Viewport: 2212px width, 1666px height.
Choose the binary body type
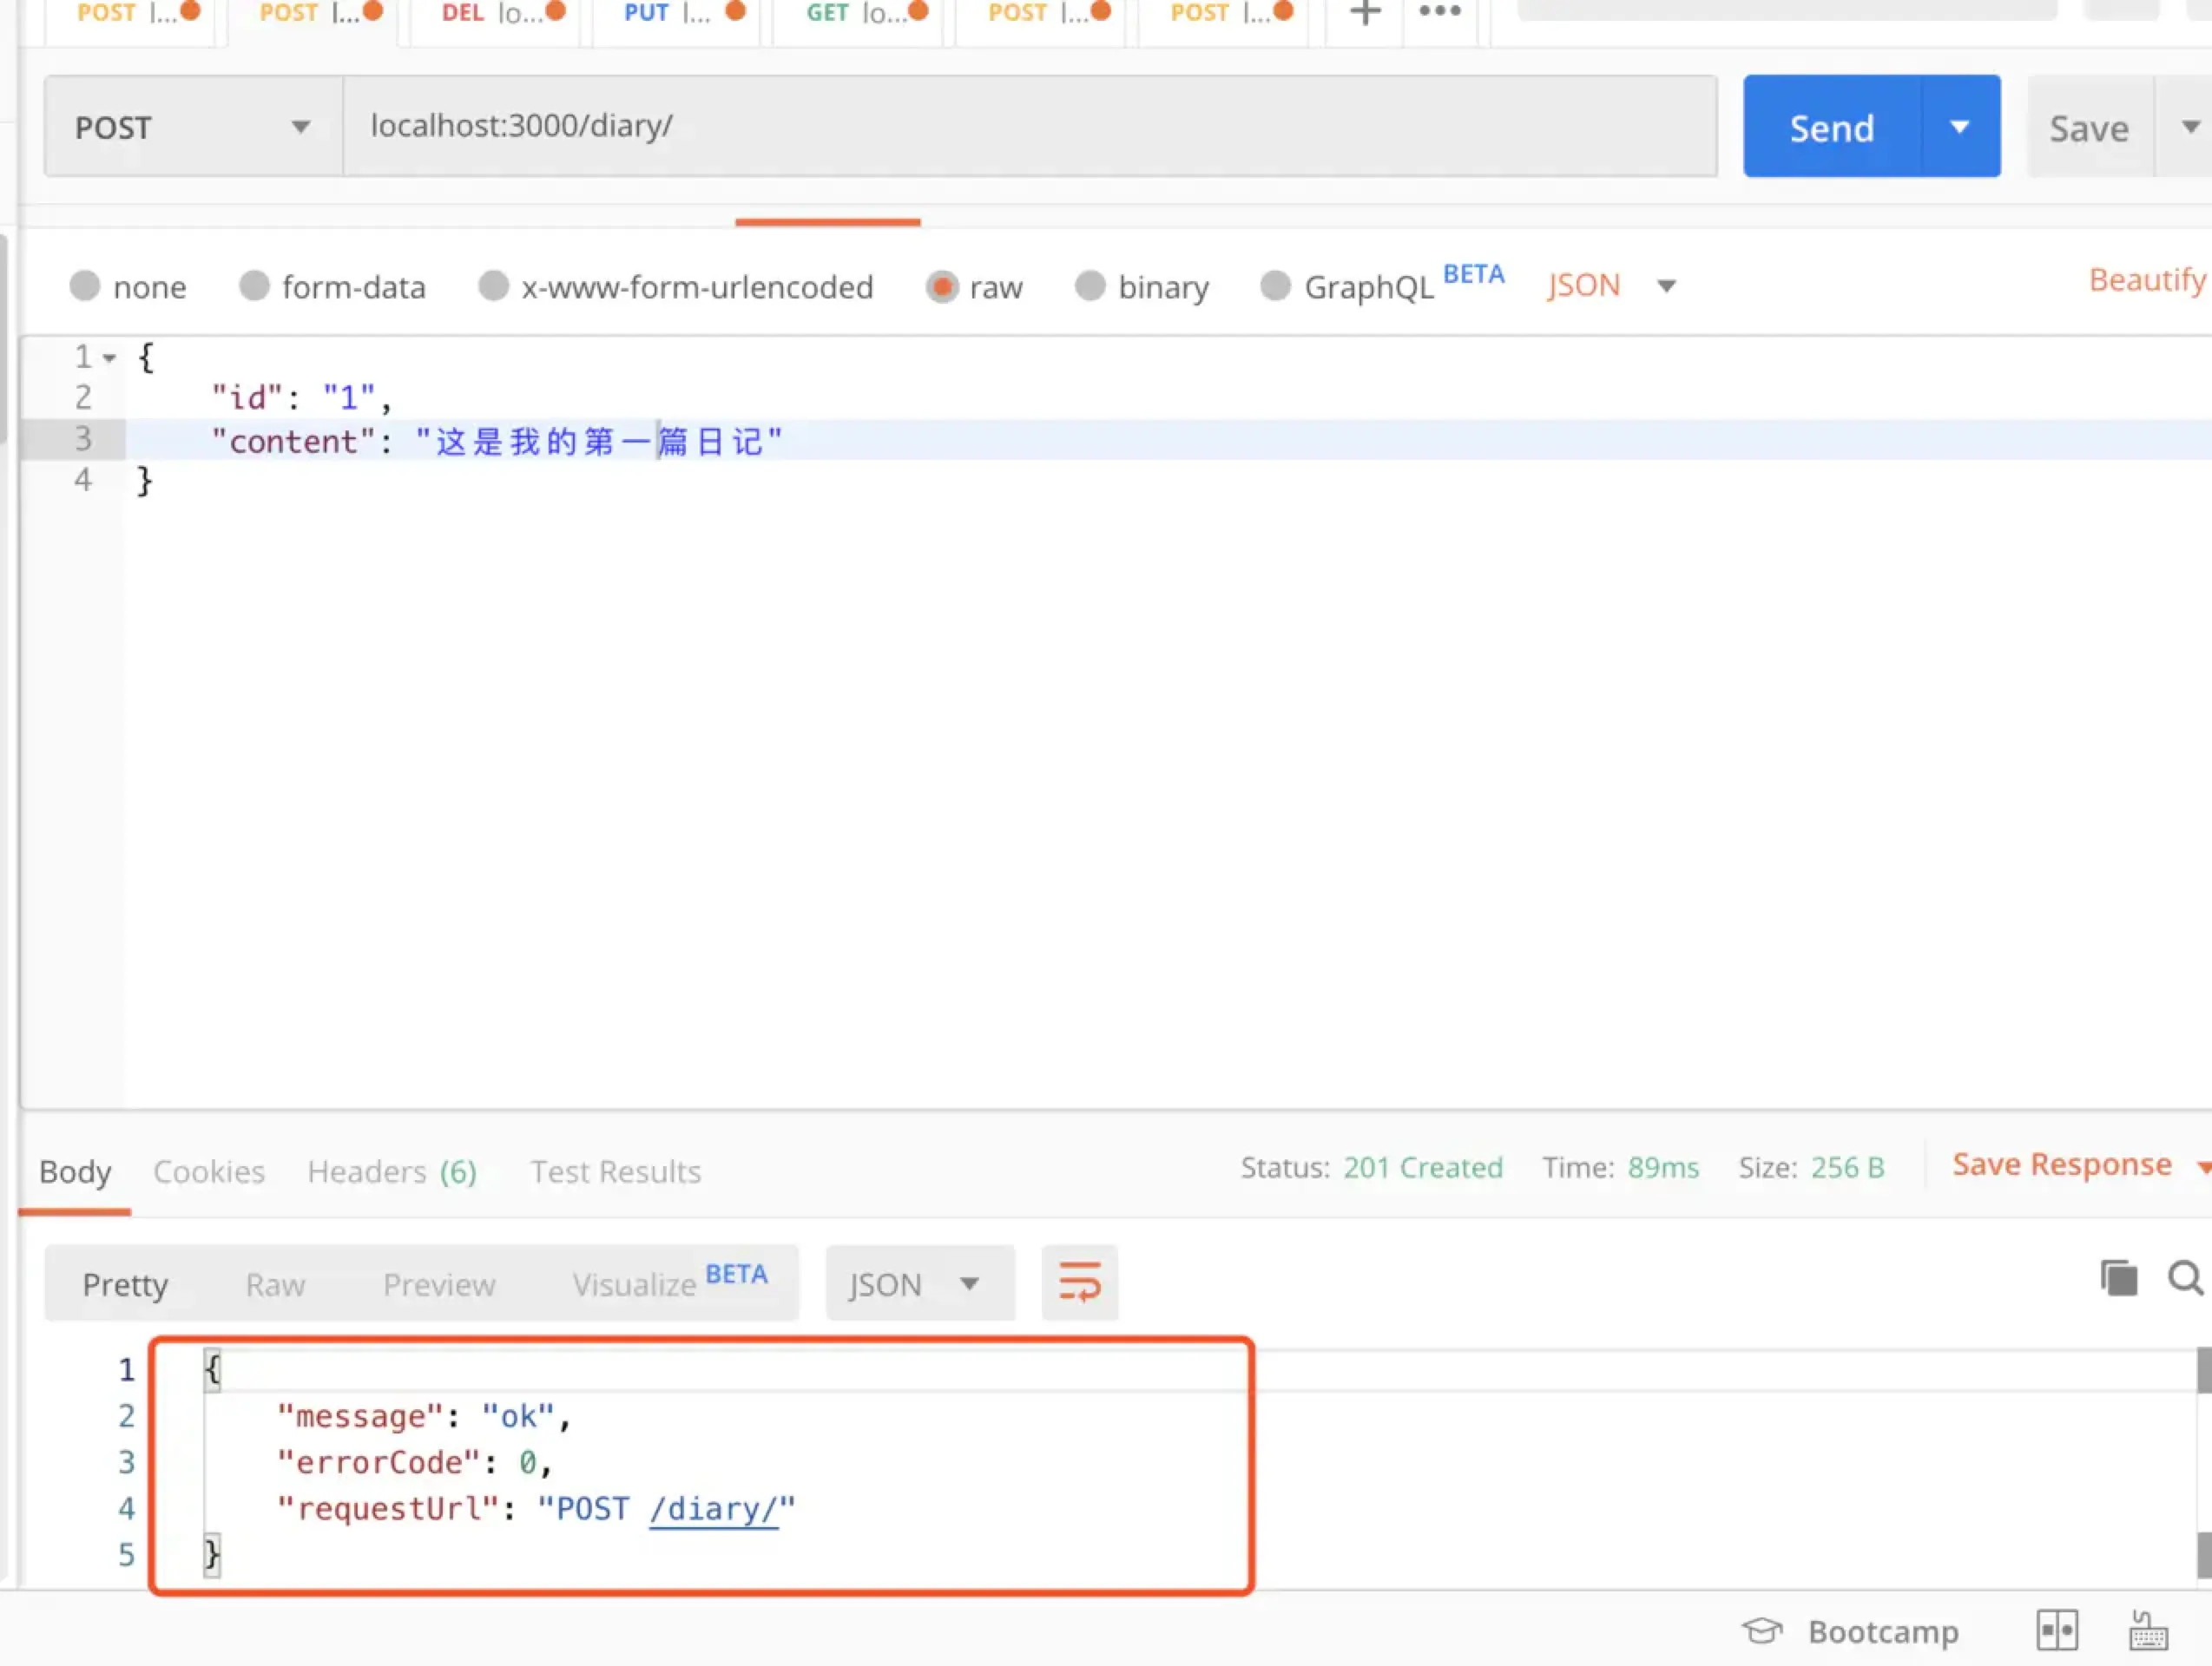click(x=1090, y=287)
